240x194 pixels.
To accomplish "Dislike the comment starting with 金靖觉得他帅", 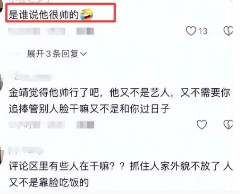I will tap(228, 124).
